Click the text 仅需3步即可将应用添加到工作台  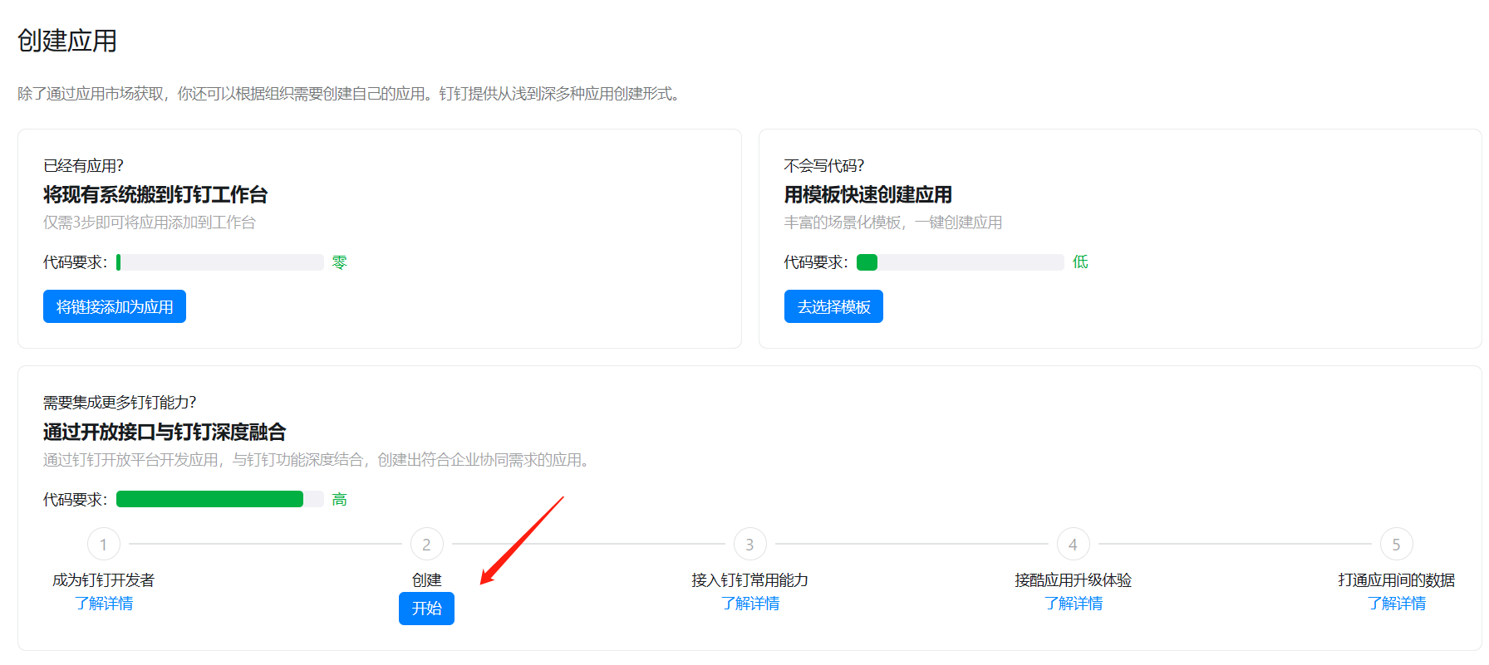tap(150, 222)
